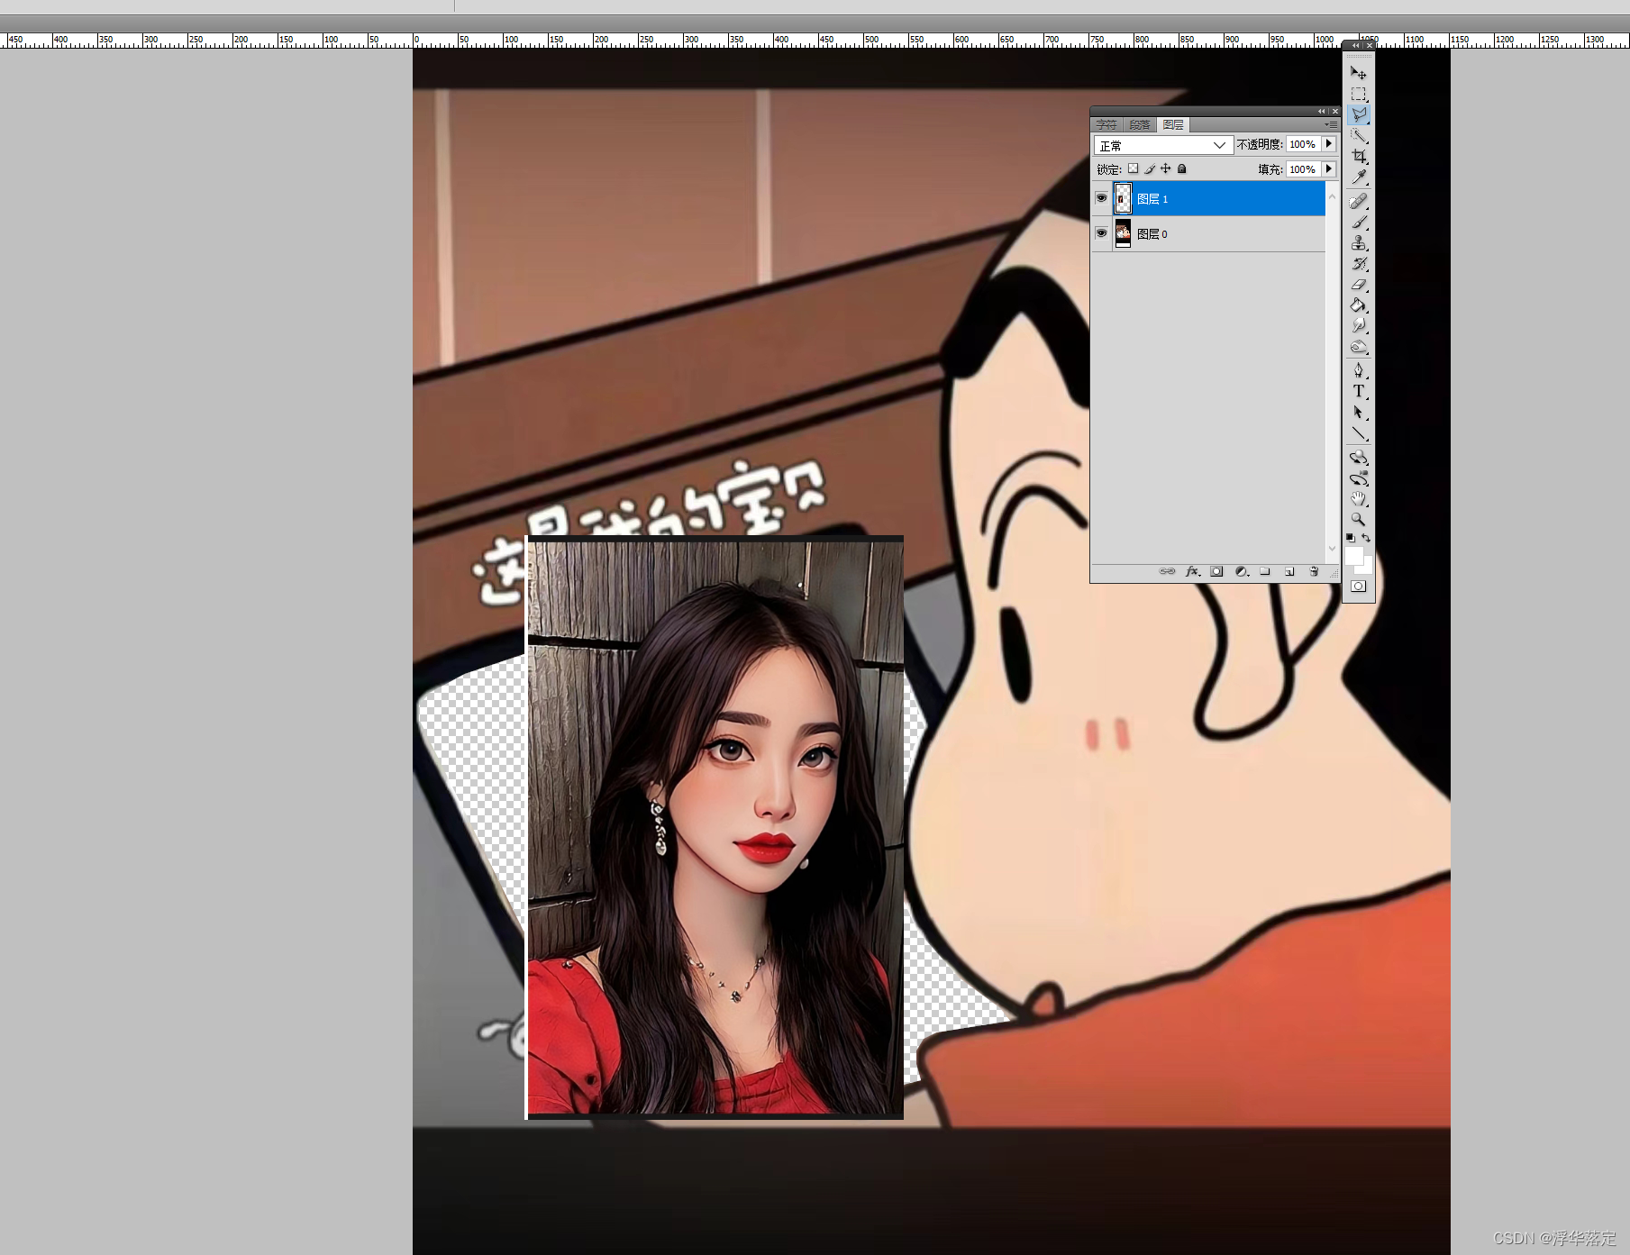Collapse the layers panel to icons

point(1322,112)
